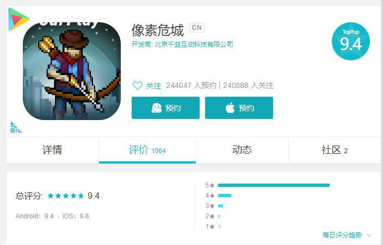383x245 pixels.
Task: Click the chevron next to 每日评分趋势
Action: 369,235
